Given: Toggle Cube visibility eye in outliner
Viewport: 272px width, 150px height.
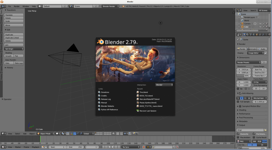Looking at the screenshot, I should [260, 27].
